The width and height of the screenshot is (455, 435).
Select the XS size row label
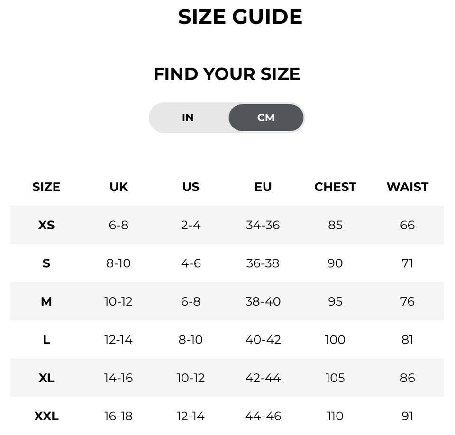(46, 225)
